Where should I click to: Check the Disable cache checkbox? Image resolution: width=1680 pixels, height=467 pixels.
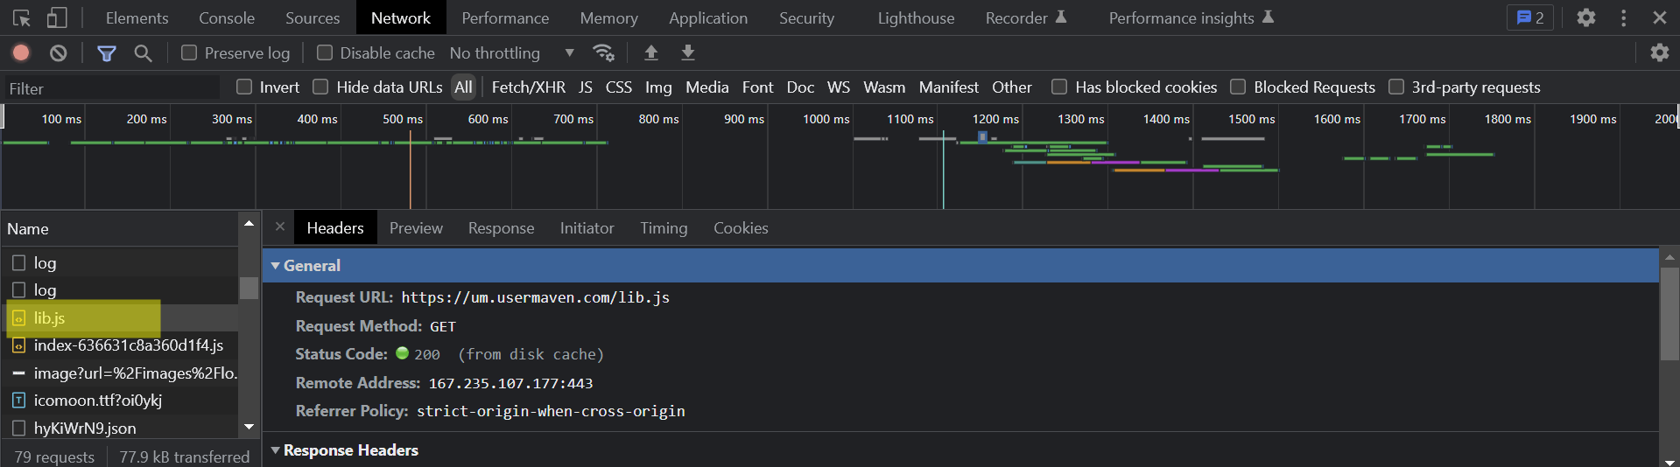325,53
